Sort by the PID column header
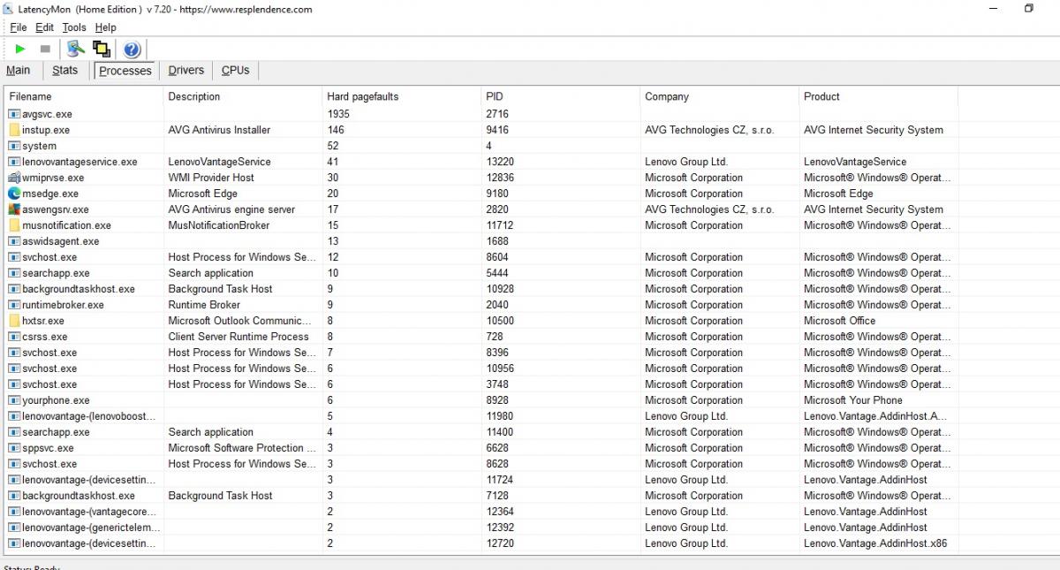Image resolution: width=1060 pixels, height=570 pixels. pos(561,96)
